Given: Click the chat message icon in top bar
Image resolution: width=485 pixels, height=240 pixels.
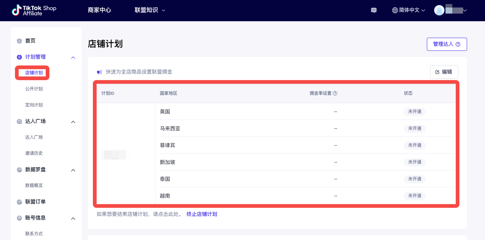Looking at the screenshot, I should 374,10.
